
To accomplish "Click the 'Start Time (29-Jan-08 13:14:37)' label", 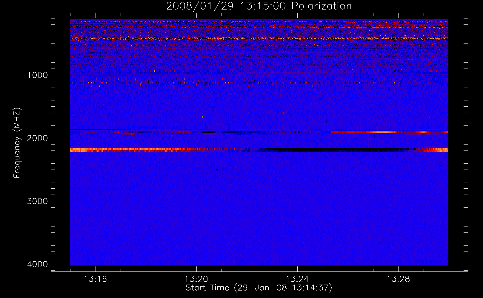I will (x=259, y=288).
